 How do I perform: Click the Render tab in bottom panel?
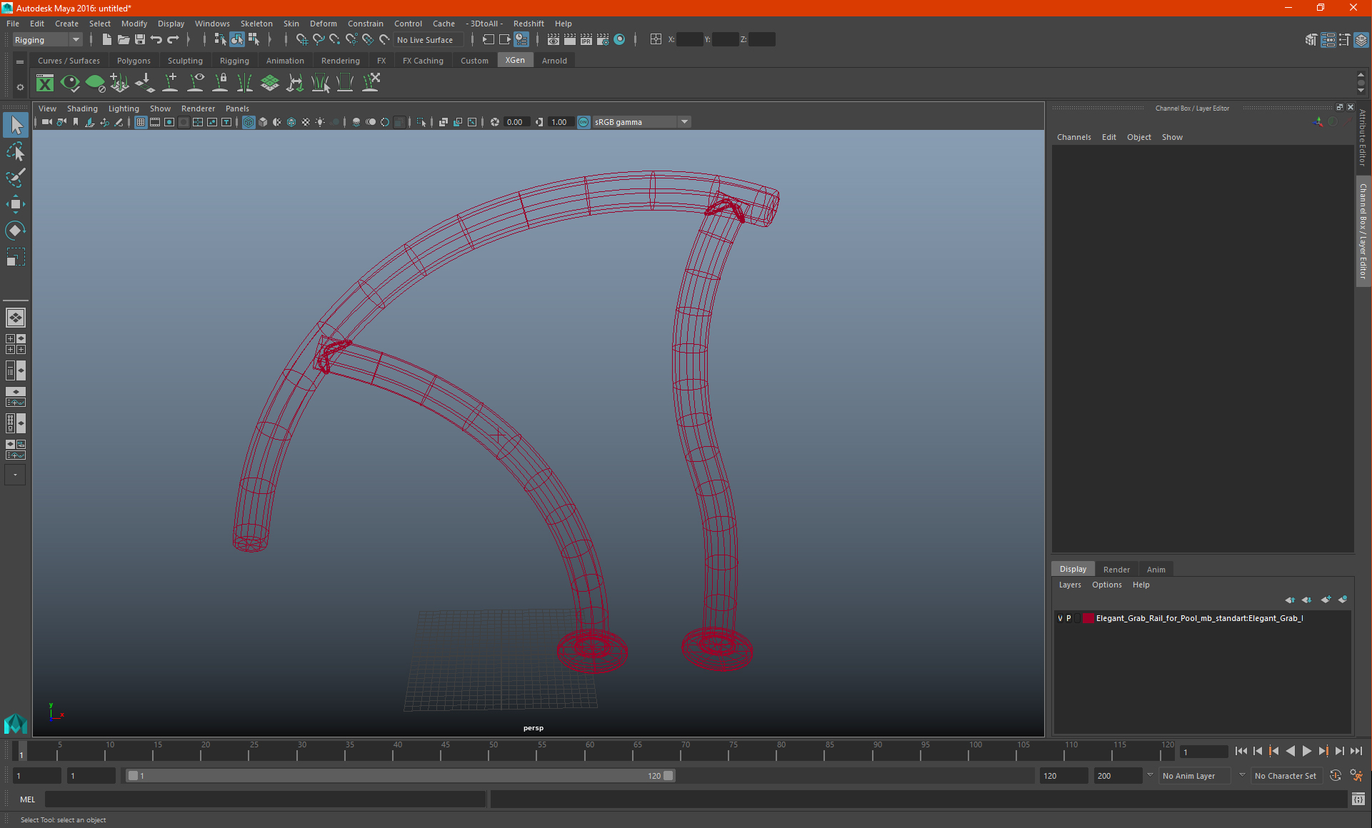(1115, 568)
